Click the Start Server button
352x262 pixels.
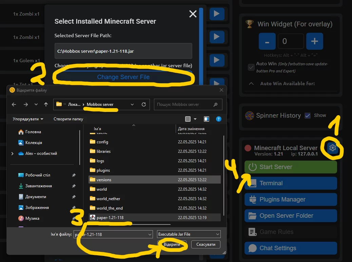tap(291, 167)
